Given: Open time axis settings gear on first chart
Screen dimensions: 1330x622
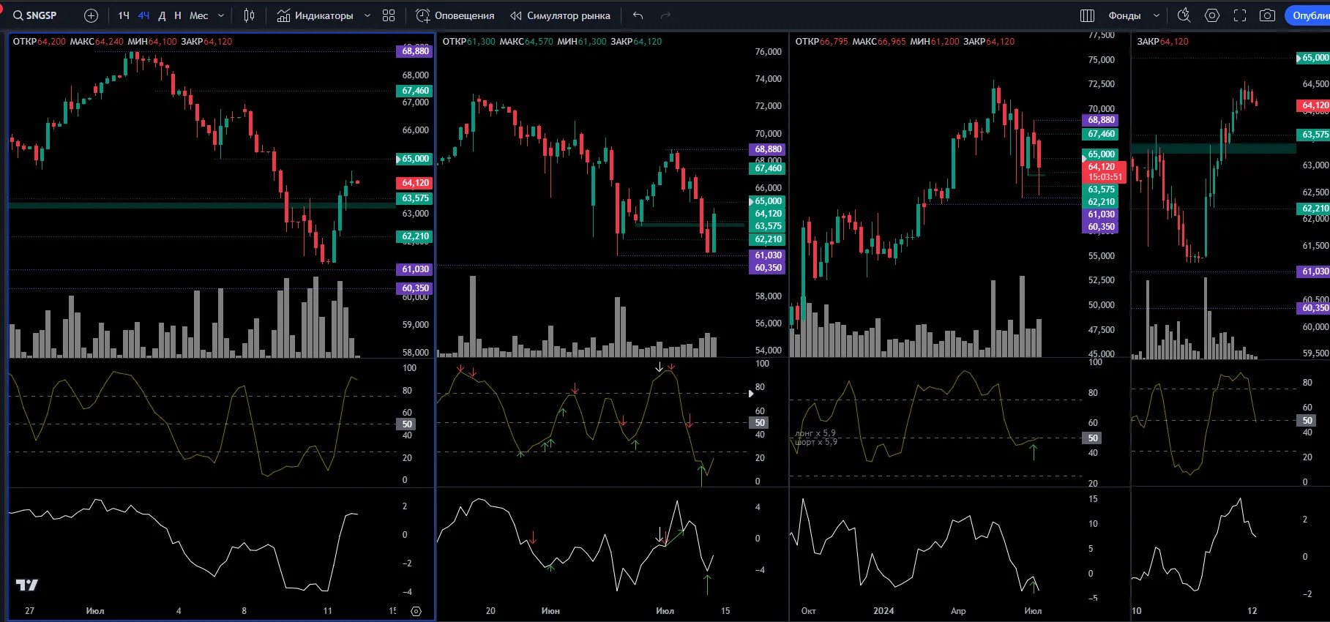Looking at the screenshot, I should 416,611.
